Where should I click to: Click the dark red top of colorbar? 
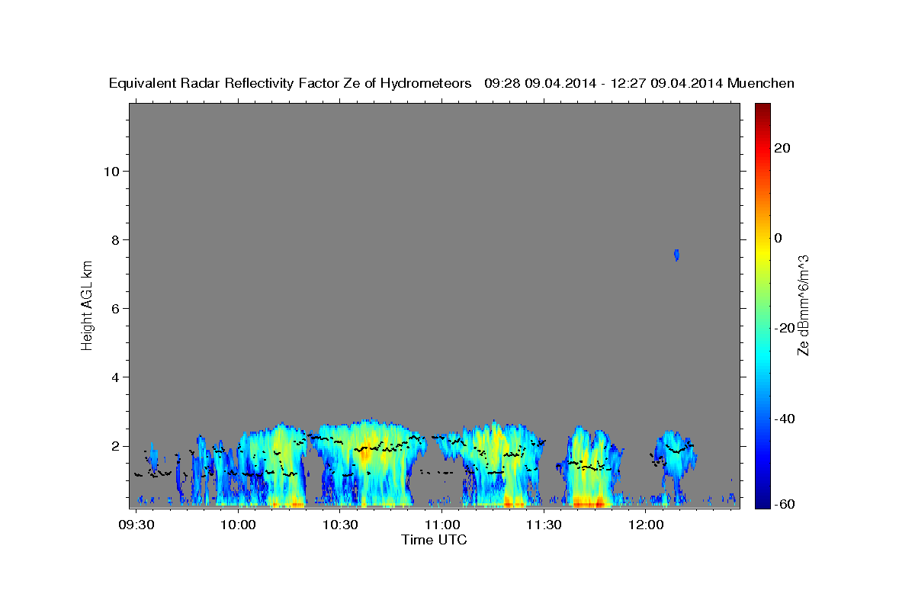pyautogui.click(x=762, y=109)
